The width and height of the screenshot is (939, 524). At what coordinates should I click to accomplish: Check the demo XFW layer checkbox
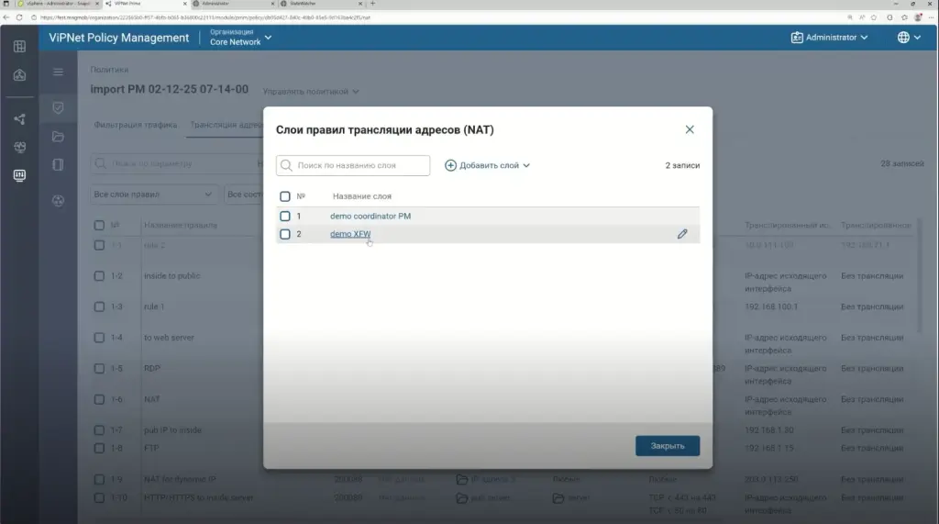(285, 234)
